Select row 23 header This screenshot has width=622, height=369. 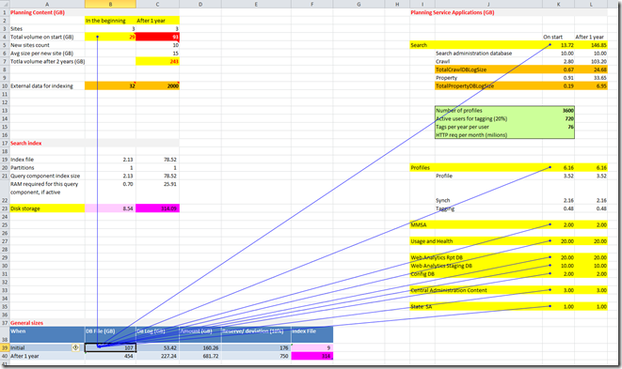coord(5,208)
